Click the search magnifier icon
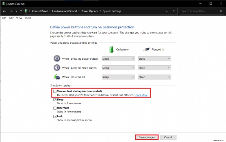226x142 pixels. (221, 11)
